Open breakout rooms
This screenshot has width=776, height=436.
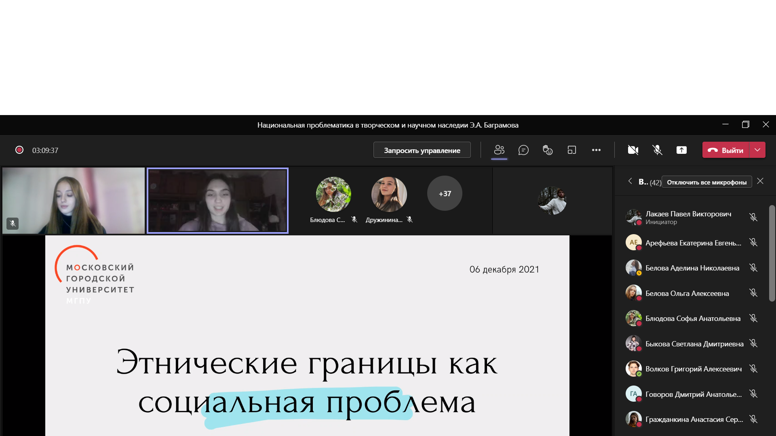572,150
